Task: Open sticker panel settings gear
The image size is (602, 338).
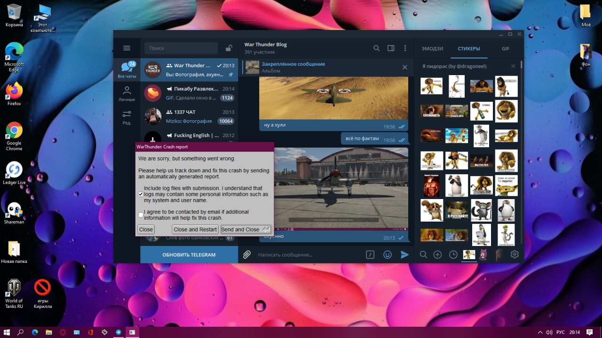Action: (x=515, y=254)
